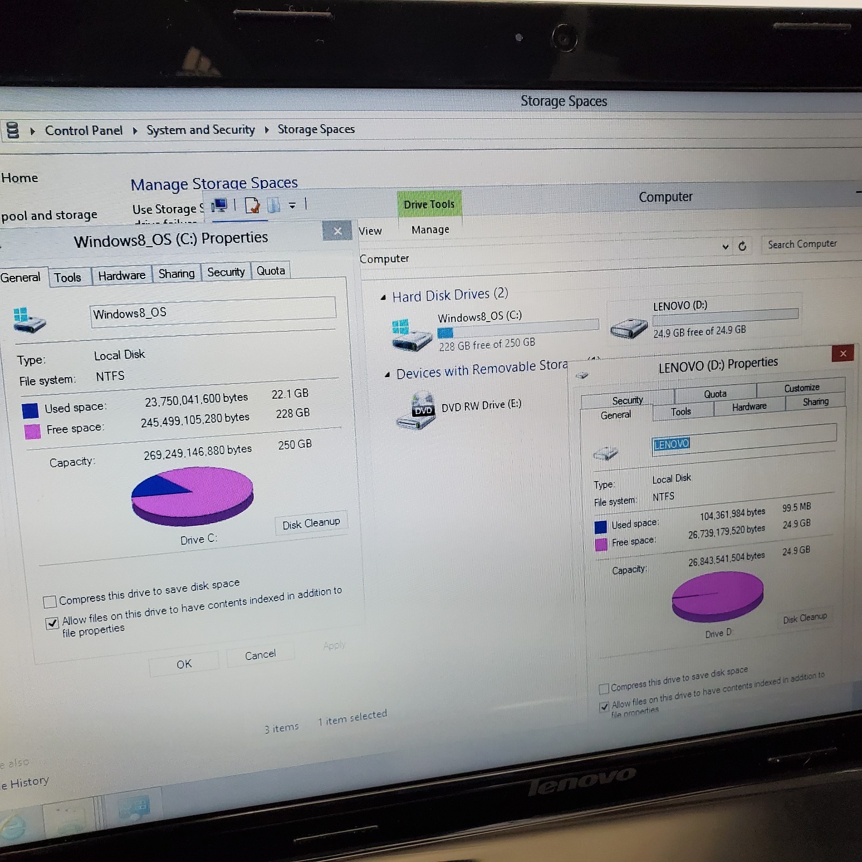The image size is (862, 862).
Task: Click C: drive usage bar in Computer window
Action: pyautogui.click(x=518, y=329)
